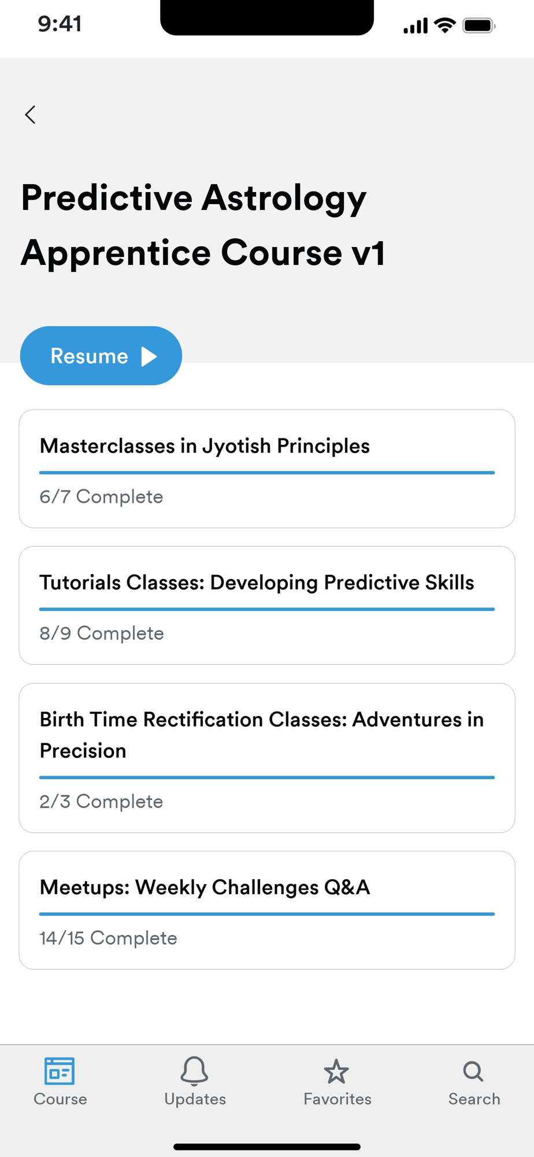Switch to the Updates tab label
Screen dimensions: 534x1157
(195, 1099)
